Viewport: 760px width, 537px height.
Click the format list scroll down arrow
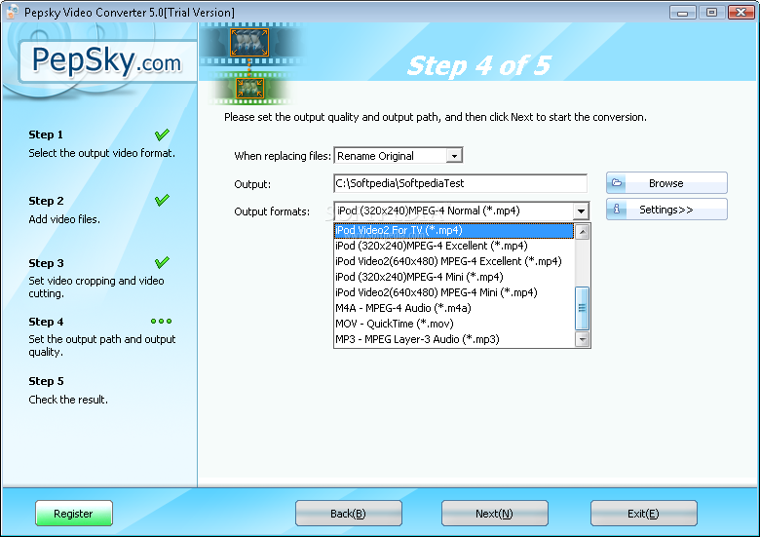[582, 339]
